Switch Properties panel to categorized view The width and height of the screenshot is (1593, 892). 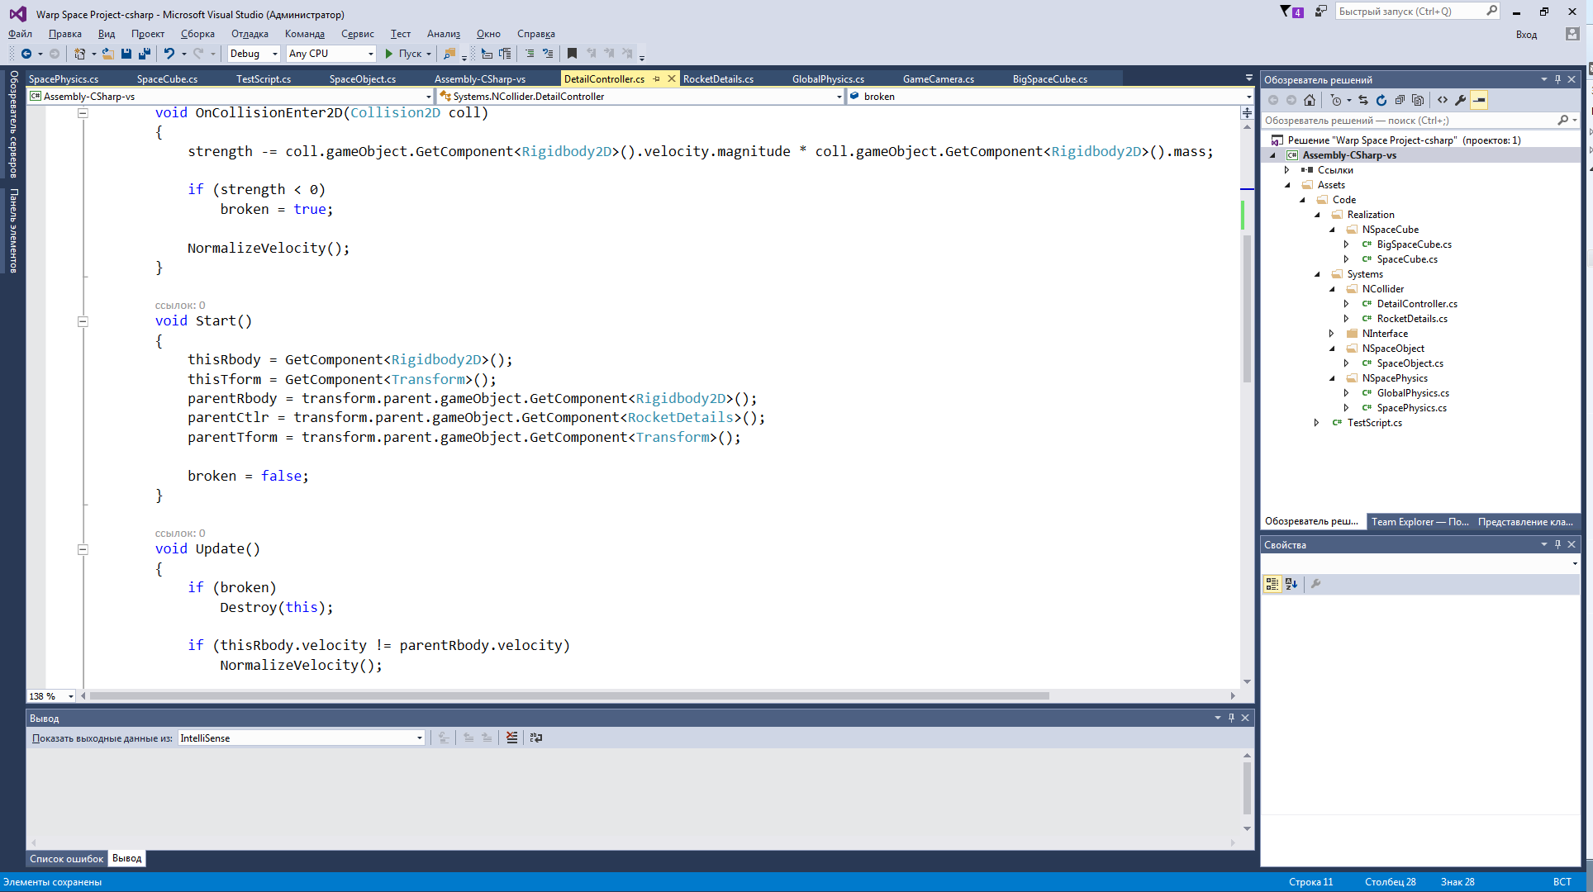point(1272,584)
